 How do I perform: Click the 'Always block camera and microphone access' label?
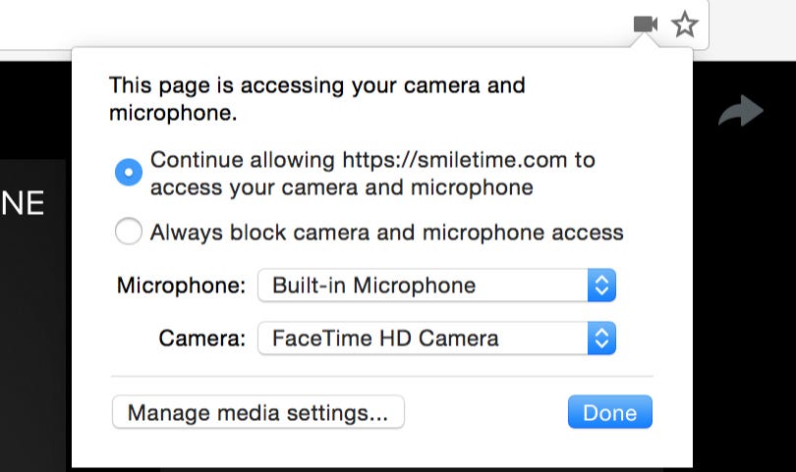pyautogui.click(x=386, y=233)
